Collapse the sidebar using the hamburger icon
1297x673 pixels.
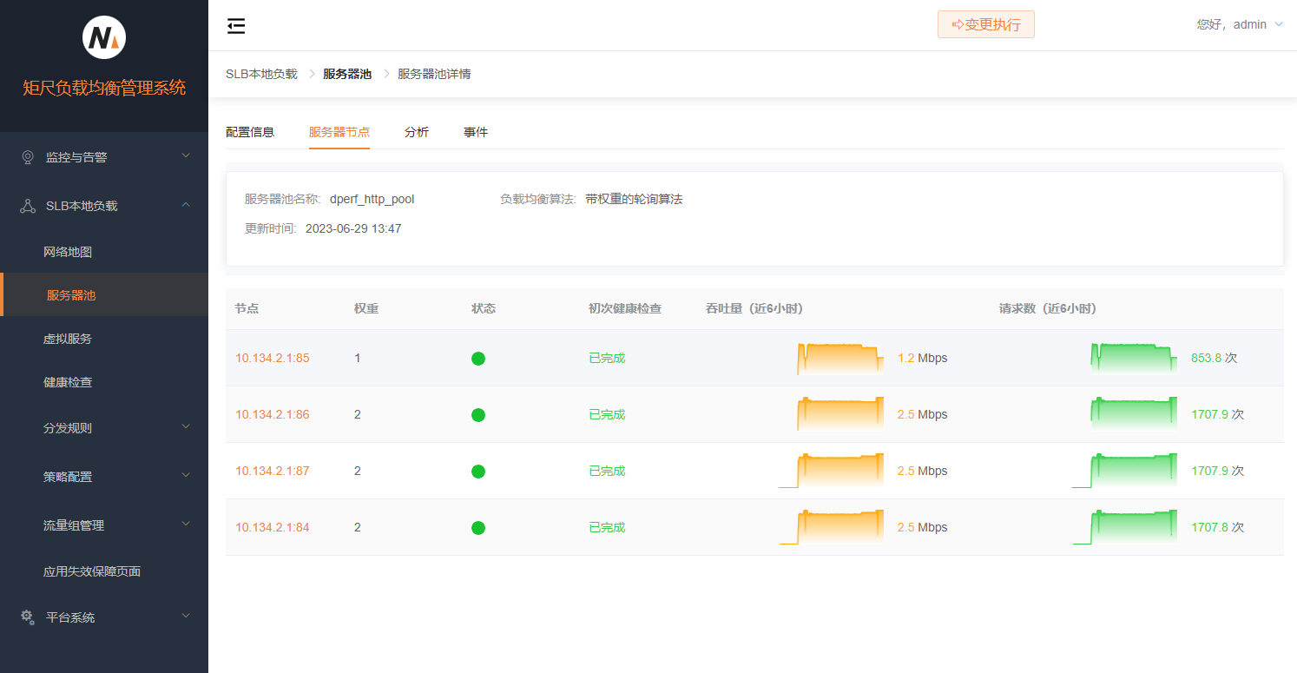236,26
